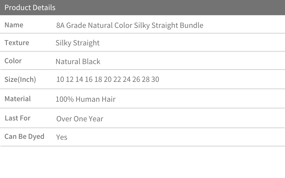This screenshot has width=285, height=178.
Task: Click the 100% Human Hair value
Action: click(85, 99)
